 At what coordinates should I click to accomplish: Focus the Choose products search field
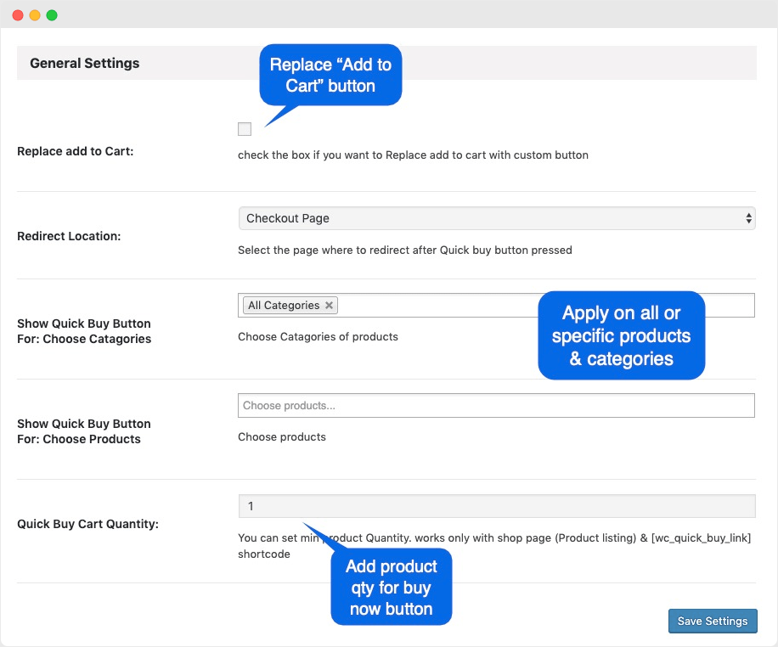click(496, 406)
